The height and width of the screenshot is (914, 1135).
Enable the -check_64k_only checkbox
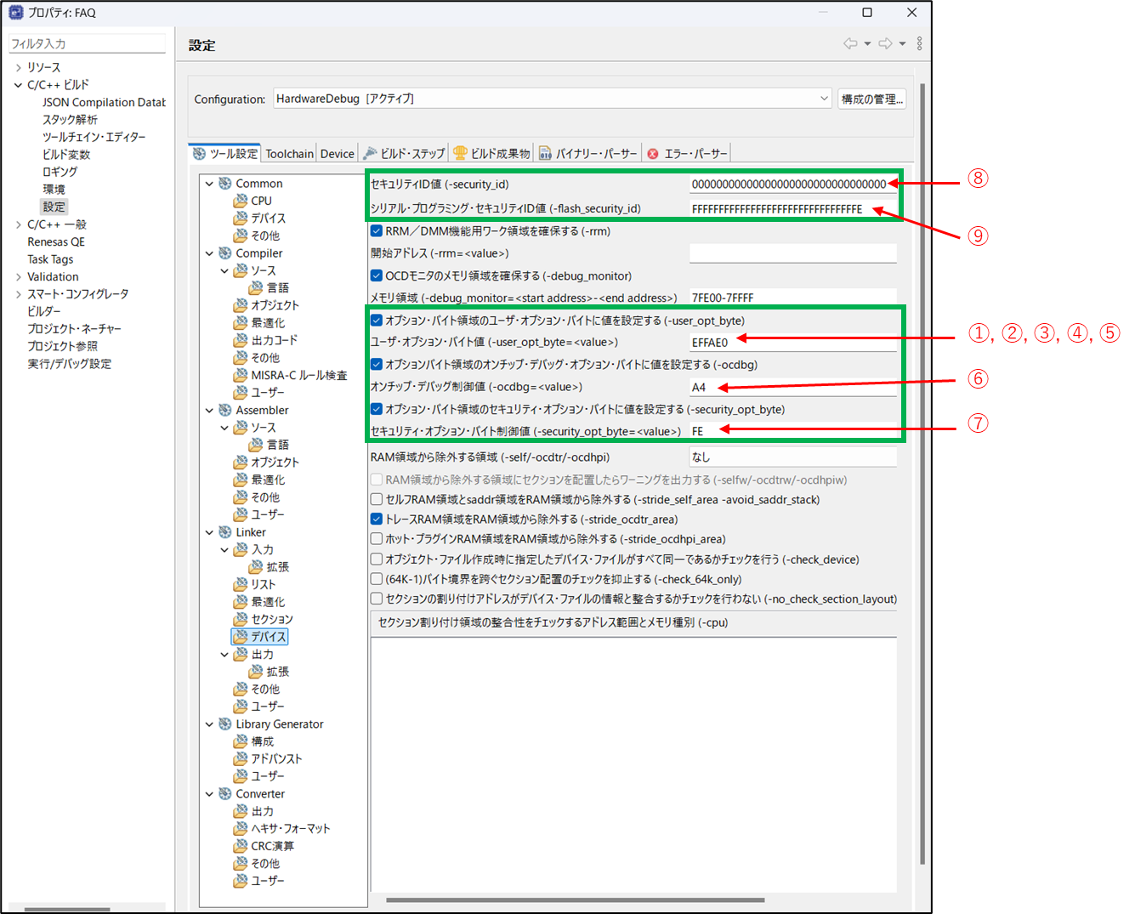click(x=377, y=579)
